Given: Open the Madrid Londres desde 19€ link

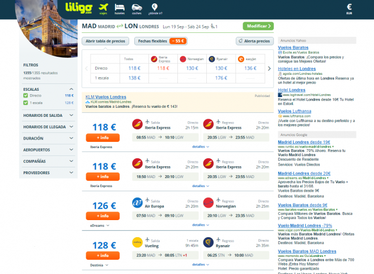Looking at the screenshot, I should 304,142.
